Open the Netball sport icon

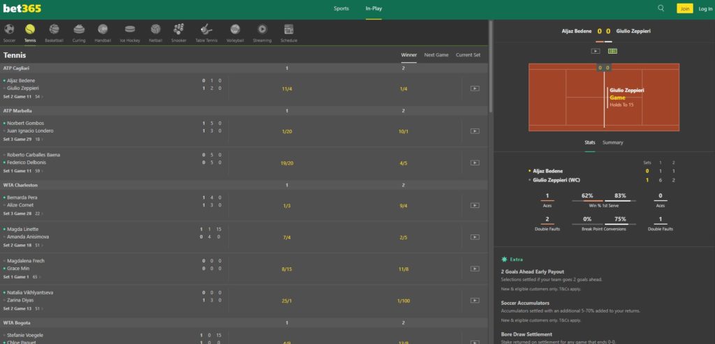click(x=156, y=29)
